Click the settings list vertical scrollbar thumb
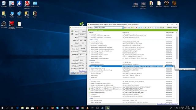This screenshot has height=110, width=196. 177,48
